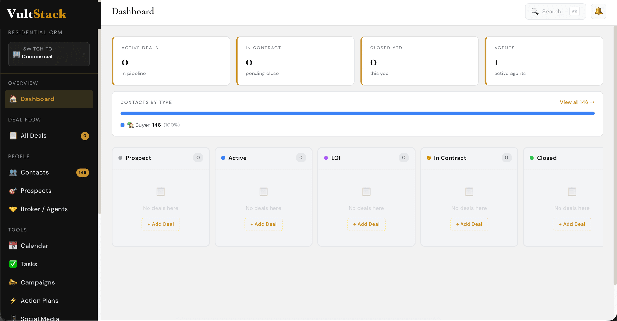Click the Campaigns megaphone icon
This screenshot has width=617, height=321.
(13, 282)
